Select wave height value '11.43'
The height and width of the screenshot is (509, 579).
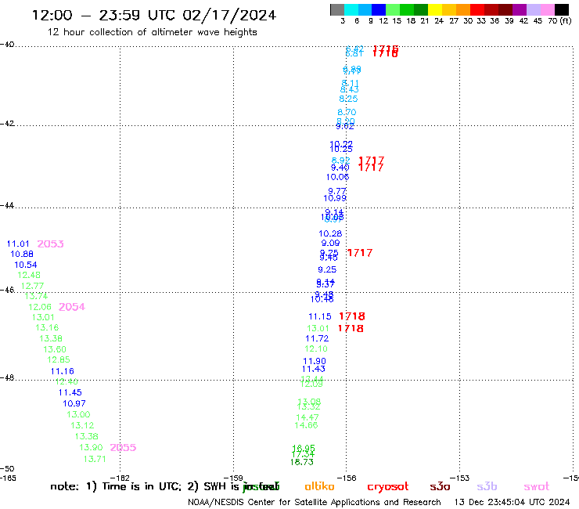[x=314, y=369]
